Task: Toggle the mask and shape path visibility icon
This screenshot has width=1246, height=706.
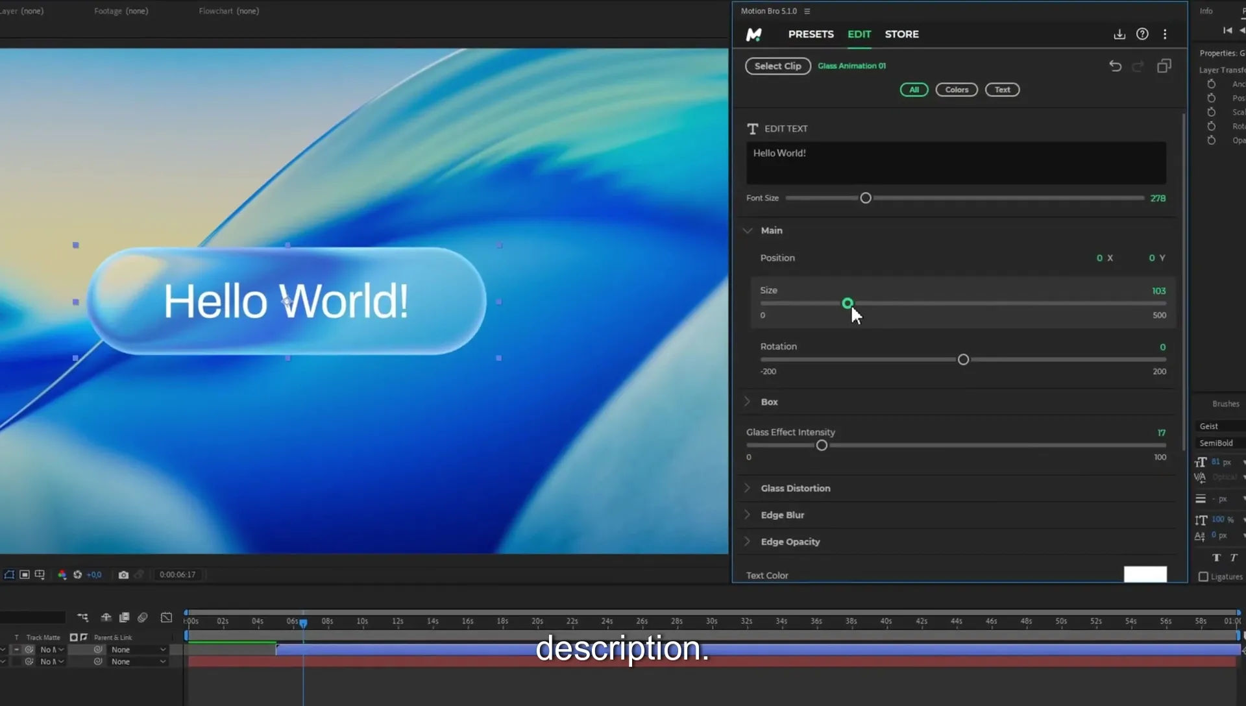Action: 9,575
